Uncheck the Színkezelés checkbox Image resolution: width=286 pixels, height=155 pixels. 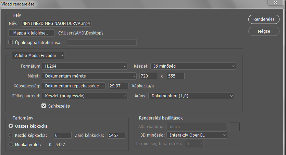point(43,106)
